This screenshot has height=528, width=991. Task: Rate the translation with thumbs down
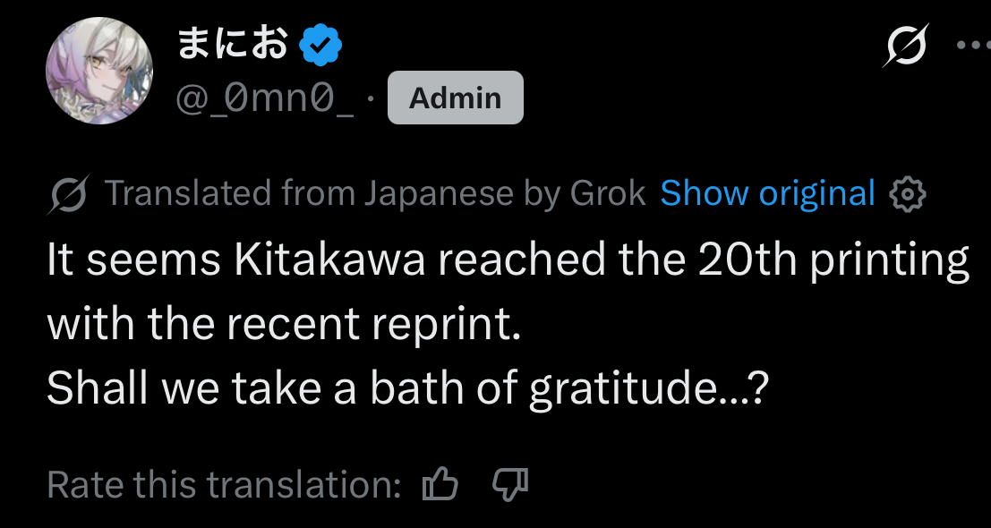pyautogui.click(x=510, y=484)
